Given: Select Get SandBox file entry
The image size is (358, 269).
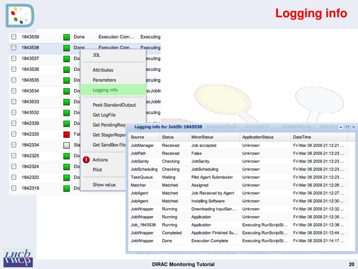Looking at the screenshot, I should pos(103,145).
